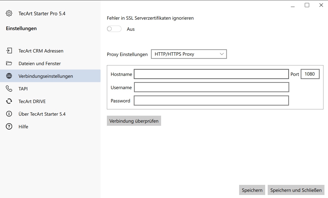Maximize the settings window
The height and width of the screenshot is (198, 328).
click(x=307, y=5)
